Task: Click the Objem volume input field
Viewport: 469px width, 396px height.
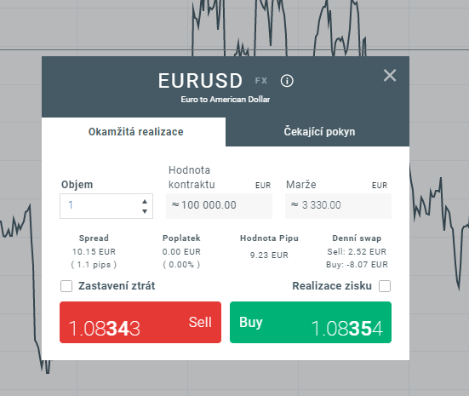Action: click(x=106, y=206)
